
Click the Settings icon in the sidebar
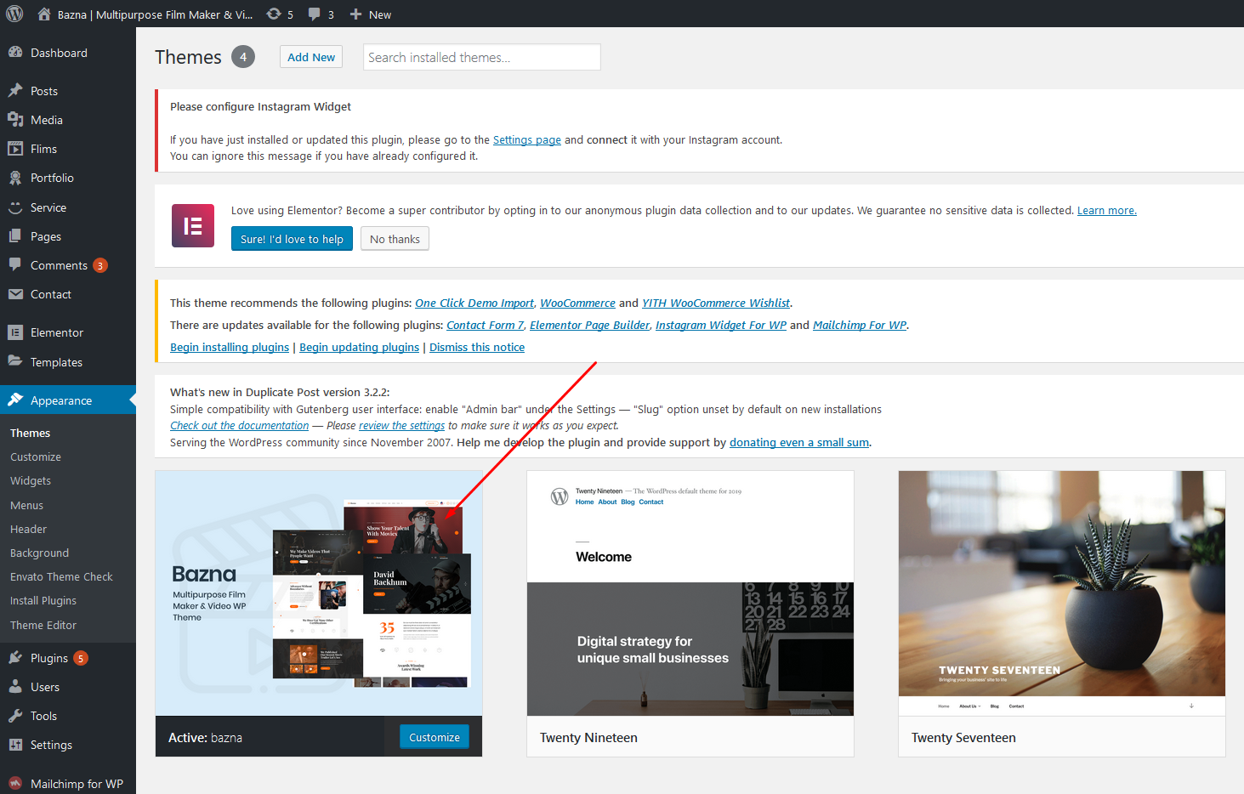[x=15, y=745]
